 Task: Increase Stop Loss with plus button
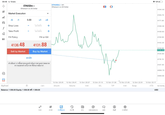coord(48,25)
